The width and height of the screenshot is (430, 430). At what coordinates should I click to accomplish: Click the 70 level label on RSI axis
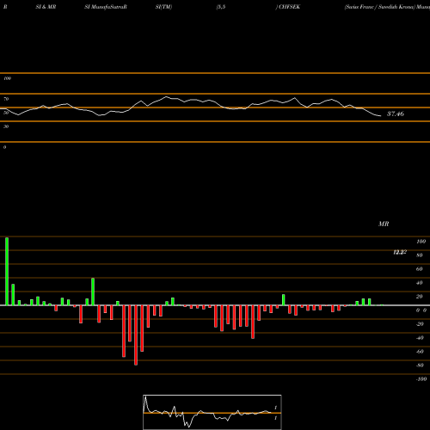[x=6, y=99]
